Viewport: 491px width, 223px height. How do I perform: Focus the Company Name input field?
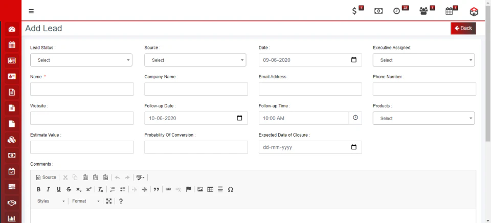click(196, 89)
